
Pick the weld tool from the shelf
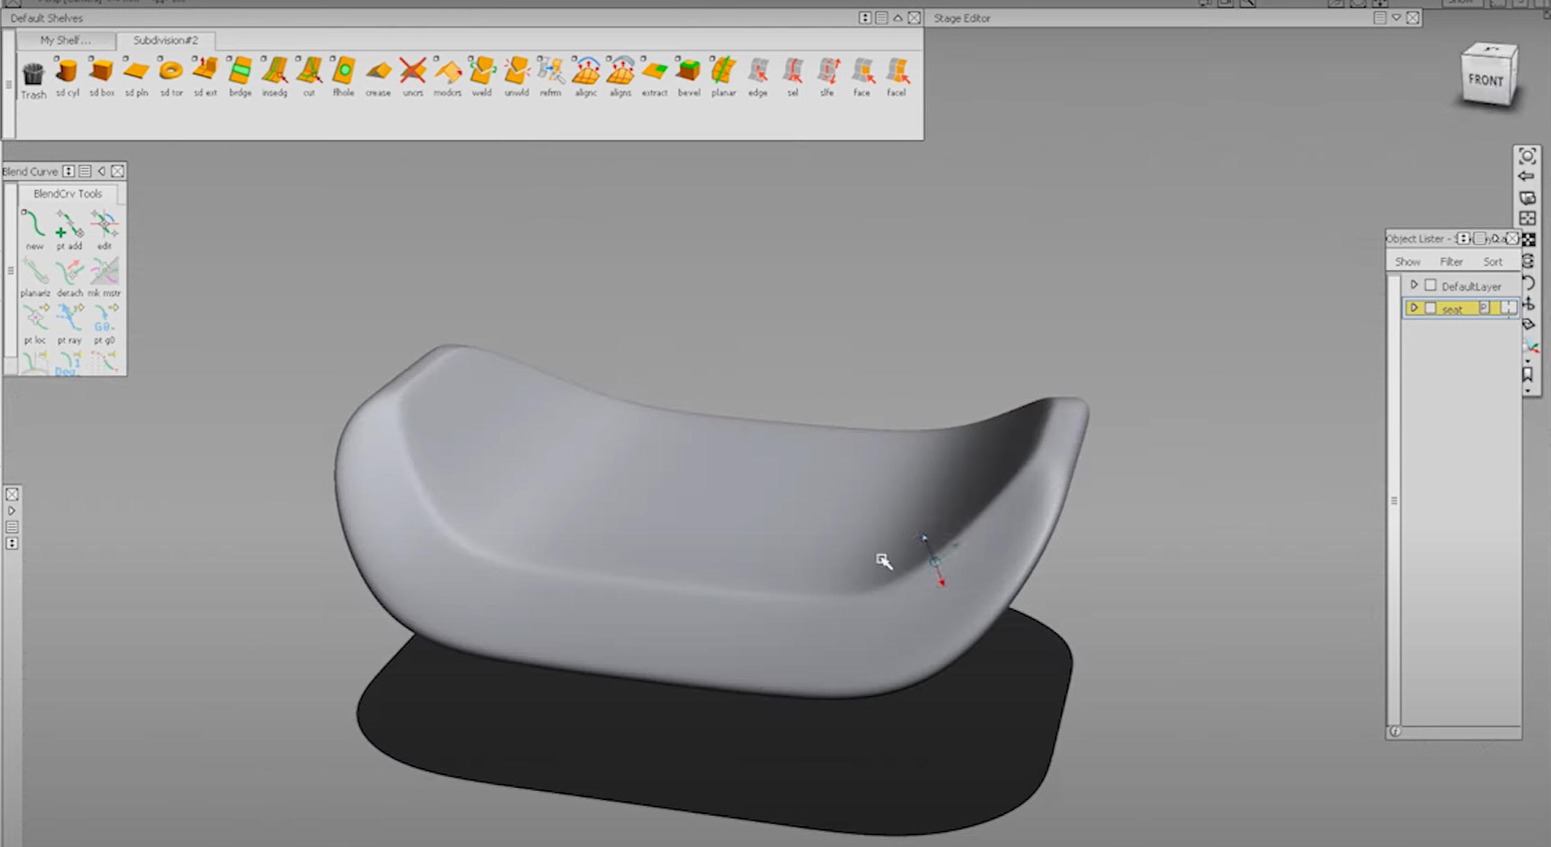[482, 73]
